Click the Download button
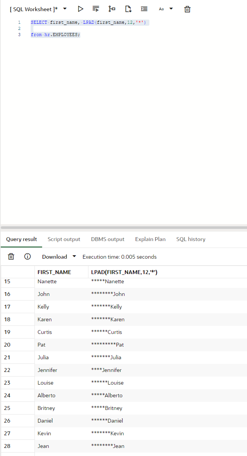This screenshot has width=247, height=456. 54,257
